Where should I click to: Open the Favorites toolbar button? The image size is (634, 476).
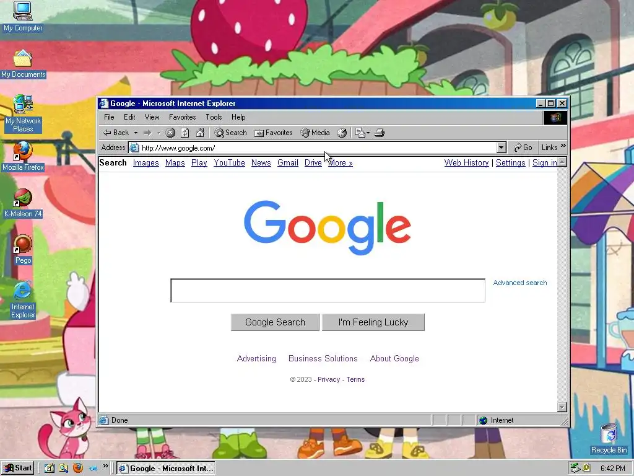pyautogui.click(x=273, y=133)
